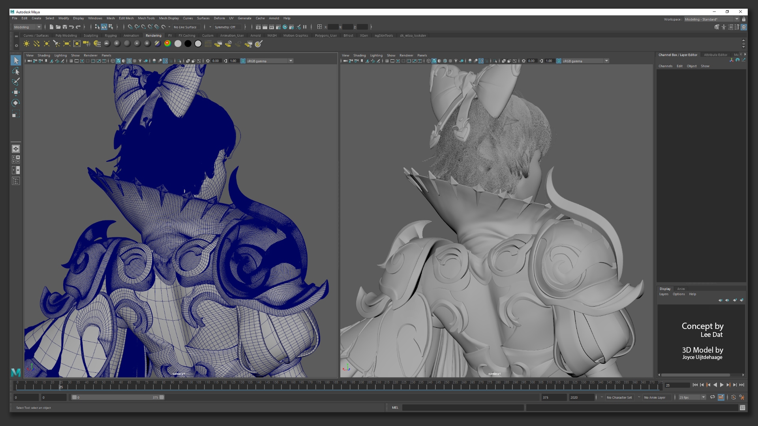Toggle grid display in left viewport toolbar
Screen dimensions: 758x426
pos(71,61)
